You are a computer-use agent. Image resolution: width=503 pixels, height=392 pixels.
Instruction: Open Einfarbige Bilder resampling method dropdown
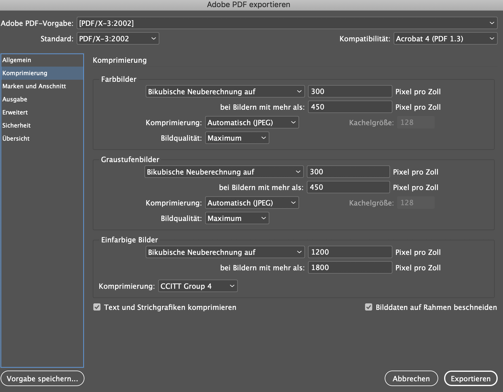[x=225, y=252]
